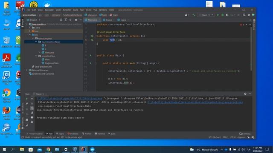Click run gutter icon beside class Main

click(x=90, y=55)
